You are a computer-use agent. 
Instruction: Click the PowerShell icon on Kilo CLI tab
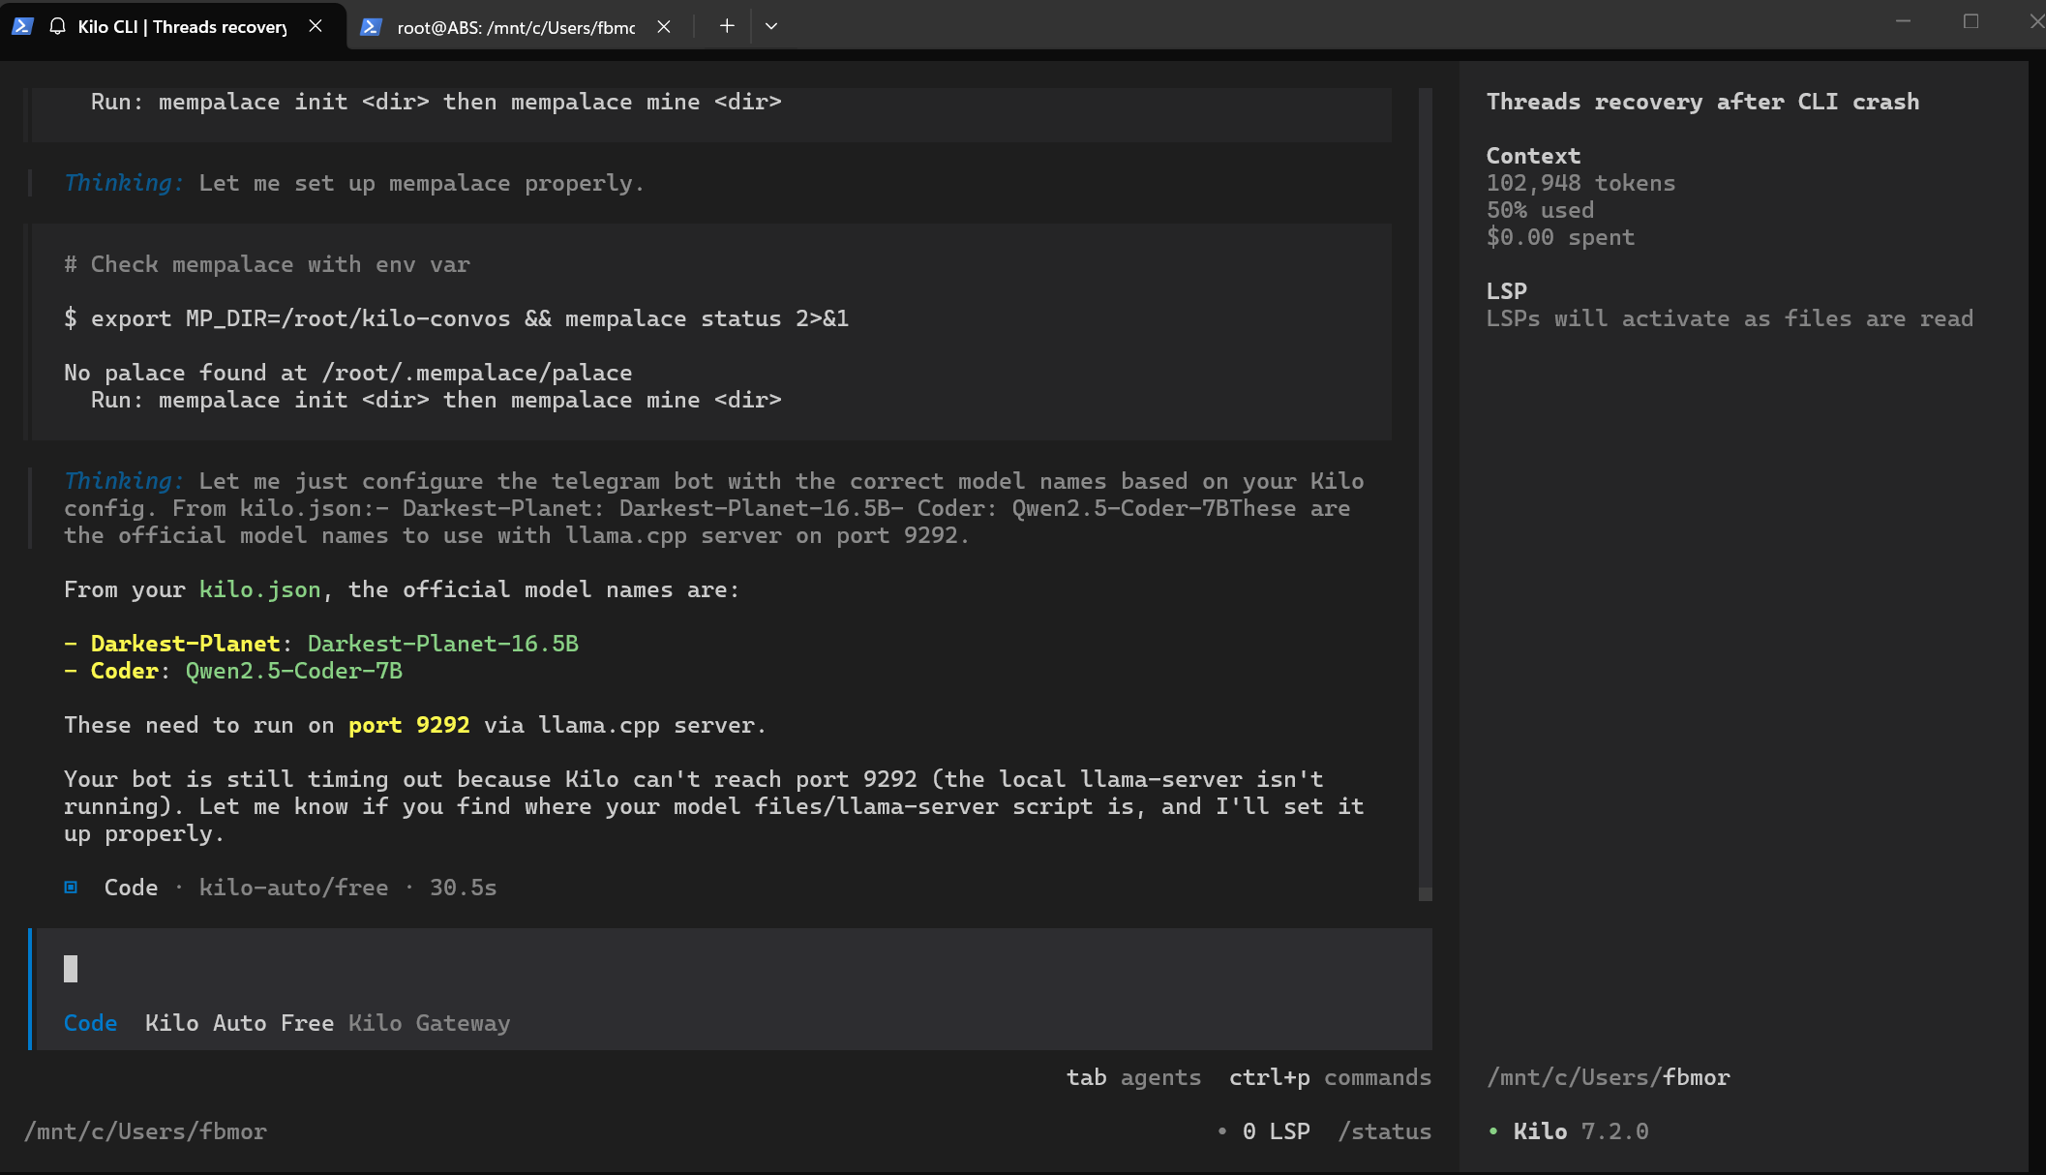[23, 26]
